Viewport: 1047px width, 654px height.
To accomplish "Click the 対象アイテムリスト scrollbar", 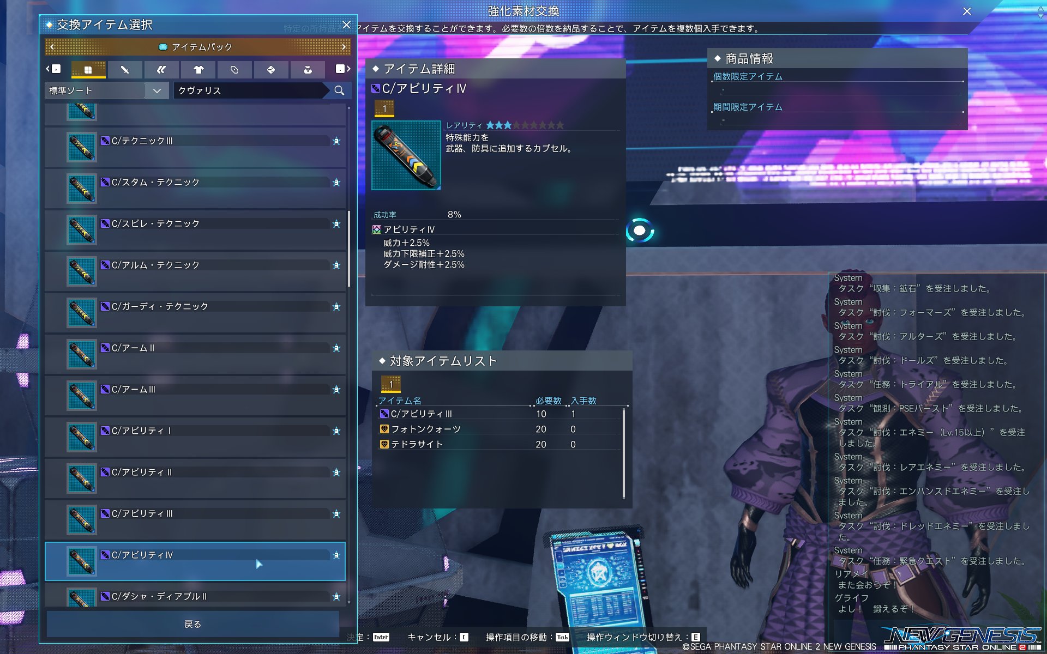I will pos(624,453).
